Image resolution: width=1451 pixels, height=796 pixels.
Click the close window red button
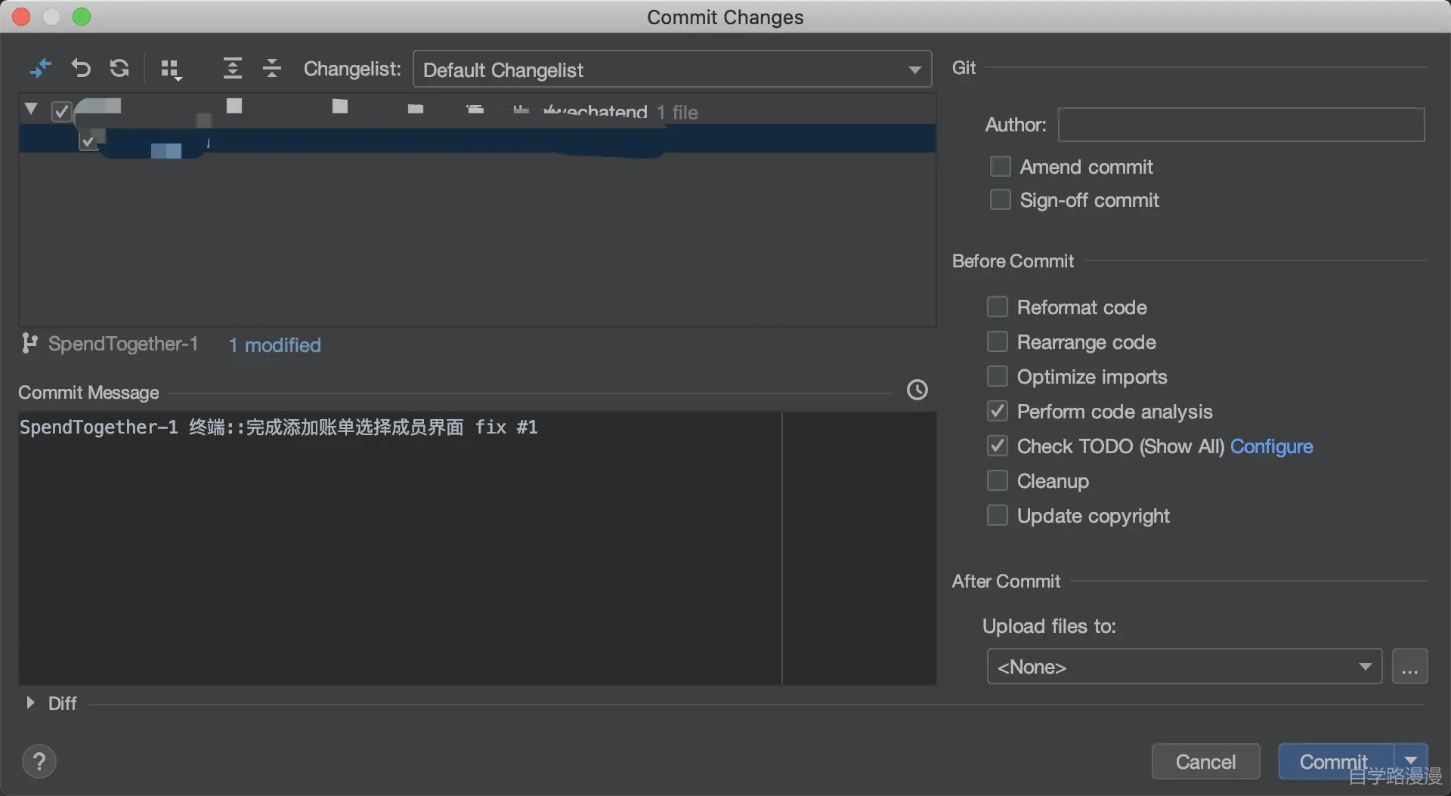(21, 17)
